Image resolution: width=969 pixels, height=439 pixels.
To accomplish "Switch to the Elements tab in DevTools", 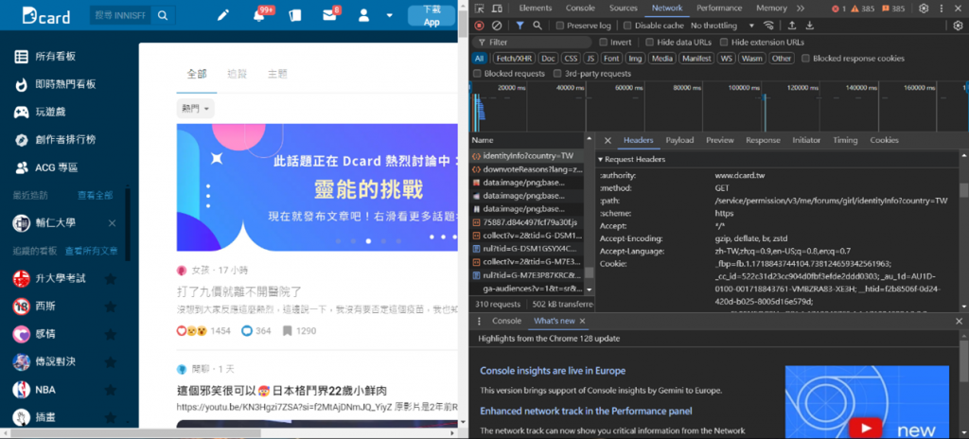I will [536, 8].
